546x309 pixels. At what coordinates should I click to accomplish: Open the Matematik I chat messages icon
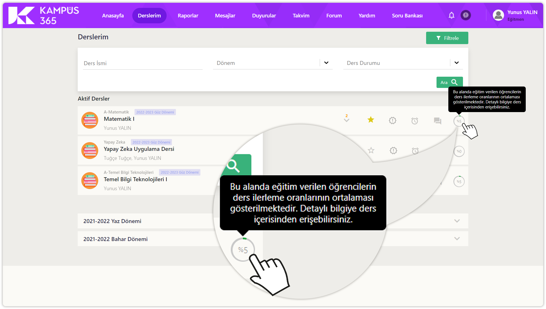[x=437, y=121]
